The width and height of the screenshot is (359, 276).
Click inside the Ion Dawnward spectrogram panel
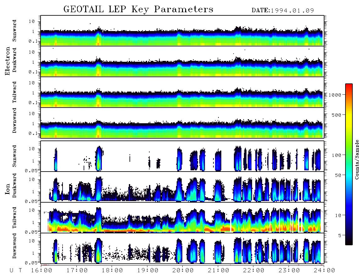(182, 248)
